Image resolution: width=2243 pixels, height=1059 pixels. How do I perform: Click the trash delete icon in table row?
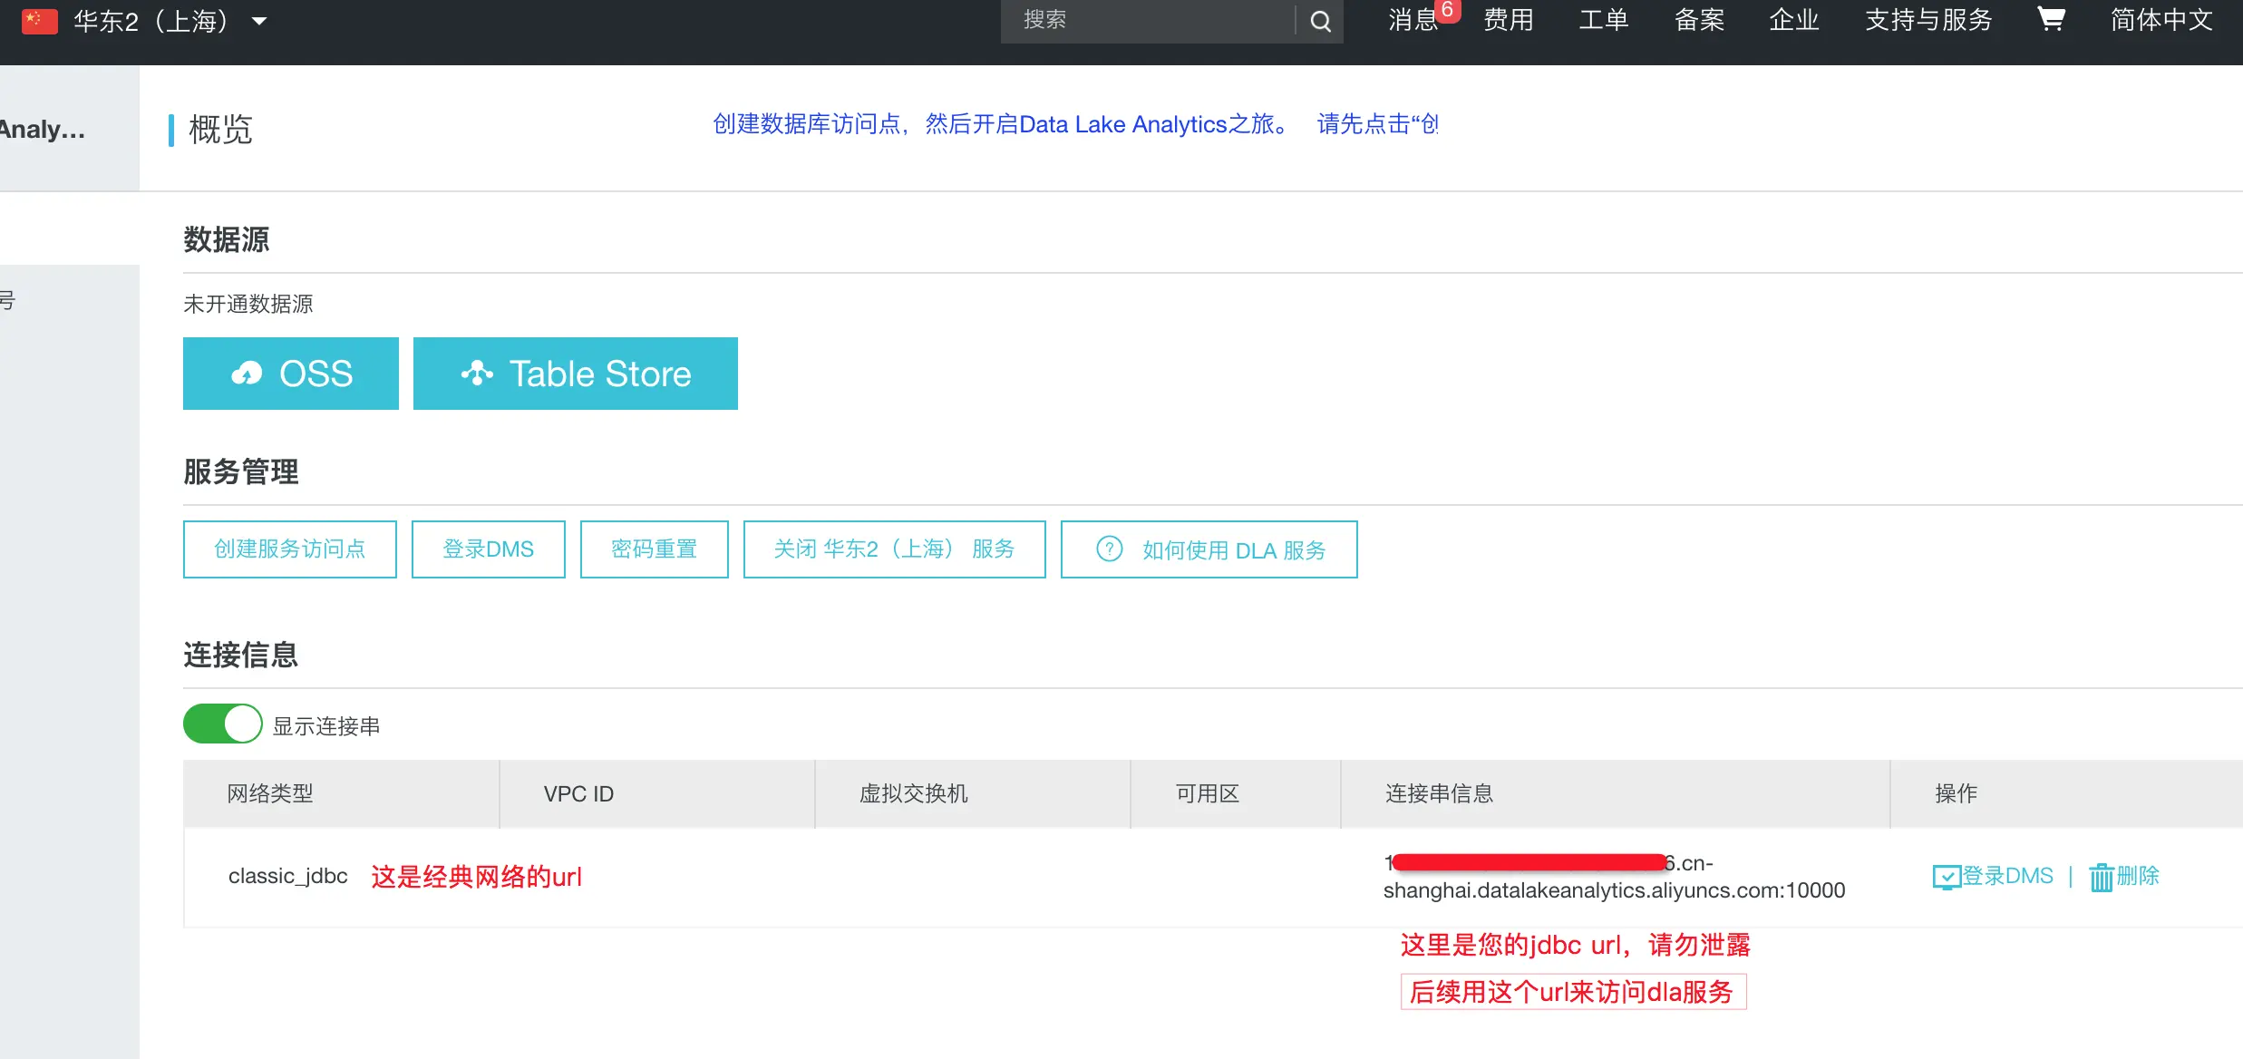(2101, 877)
